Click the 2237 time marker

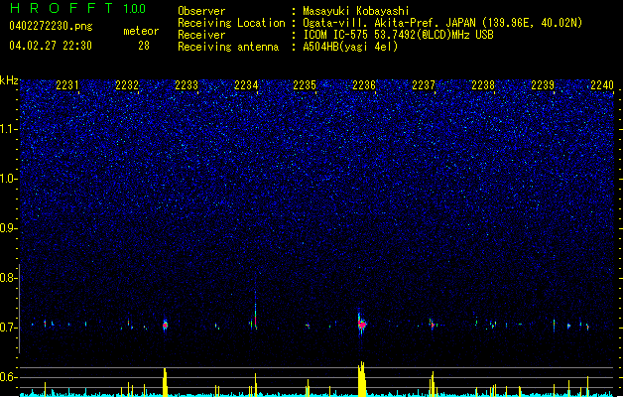[x=424, y=85]
